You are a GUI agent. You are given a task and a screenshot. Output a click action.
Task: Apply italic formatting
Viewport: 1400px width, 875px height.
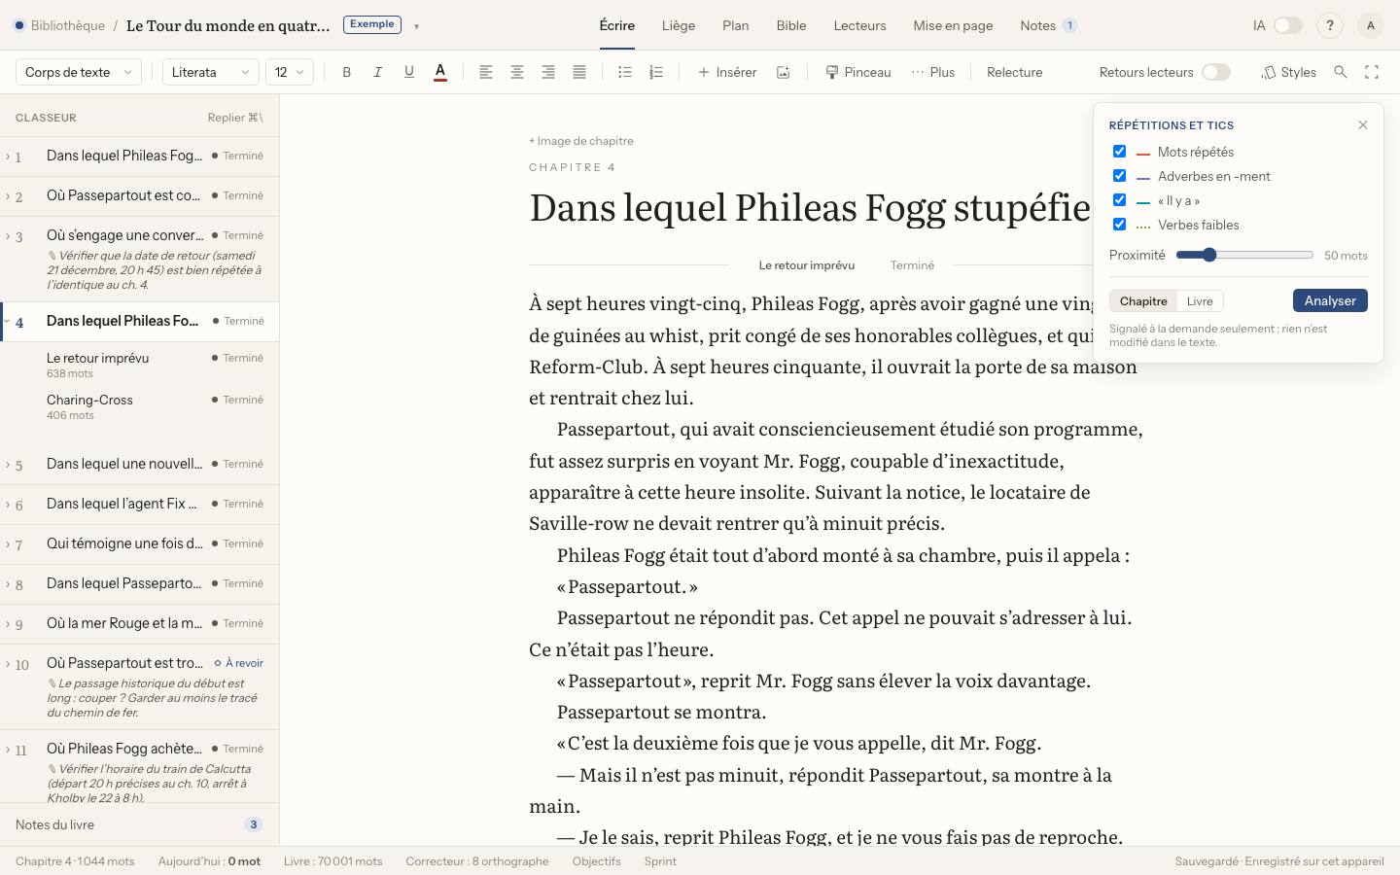(x=378, y=72)
